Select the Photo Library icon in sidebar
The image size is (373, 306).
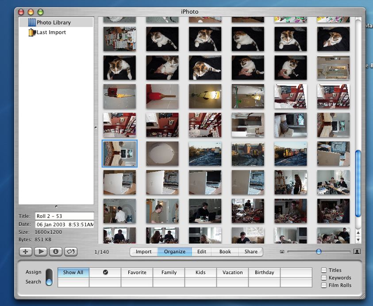point(32,22)
